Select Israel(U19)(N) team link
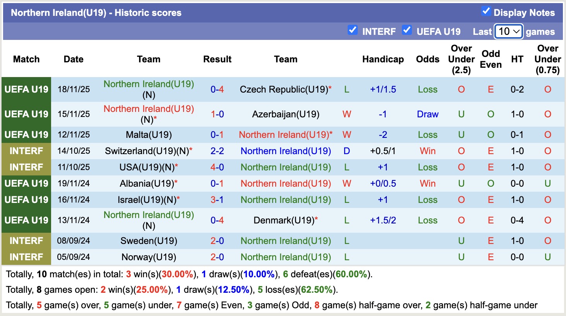The width and height of the screenshot is (566, 316). tap(149, 199)
